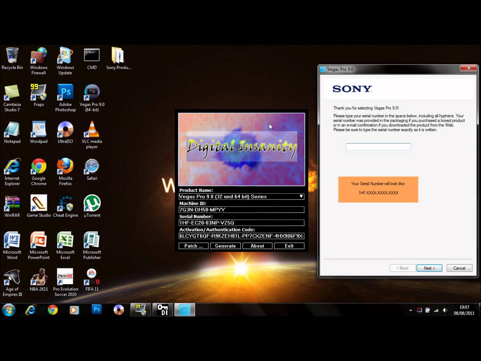The height and width of the screenshot is (361, 481).
Task: Select the Game Studio desktop shortcut
Action: click(39, 207)
